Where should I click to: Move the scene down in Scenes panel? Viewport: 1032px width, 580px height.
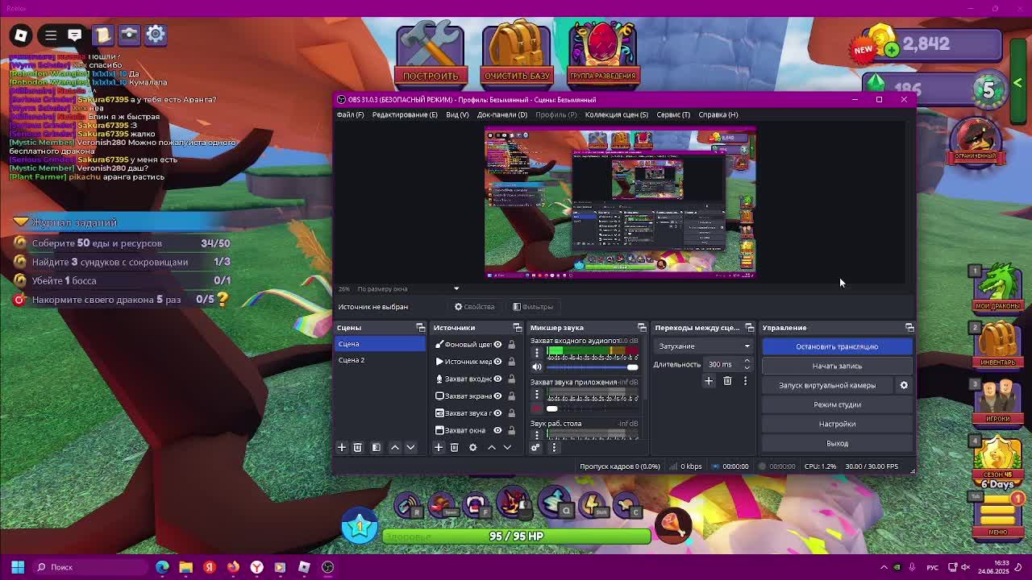pyautogui.click(x=410, y=447)
